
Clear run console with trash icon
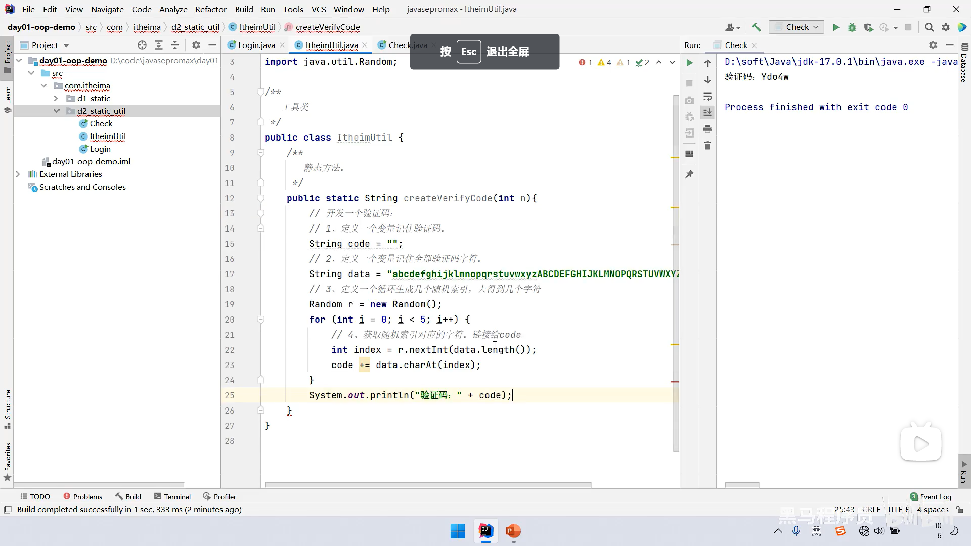pyautogui.click(x=708, y=146)
